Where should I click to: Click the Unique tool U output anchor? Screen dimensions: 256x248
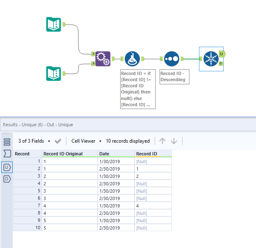point(222,54)
